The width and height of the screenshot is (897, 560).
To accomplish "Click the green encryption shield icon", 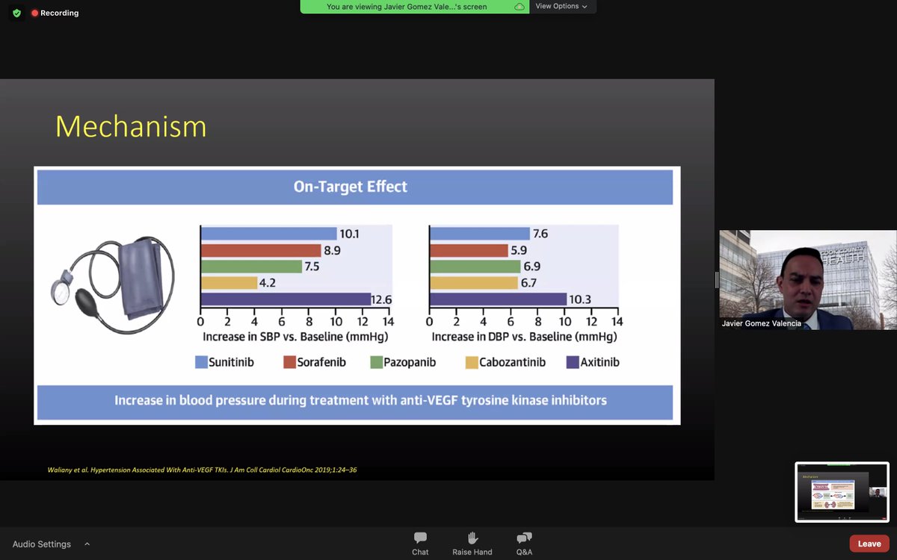I will pos(16,13).
